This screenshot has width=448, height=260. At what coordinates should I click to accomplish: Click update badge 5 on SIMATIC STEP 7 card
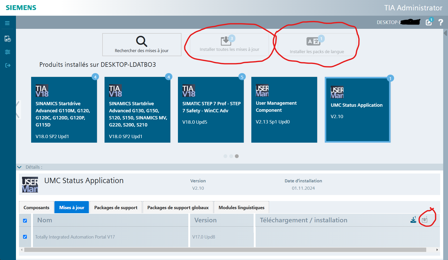pos(242,77)
